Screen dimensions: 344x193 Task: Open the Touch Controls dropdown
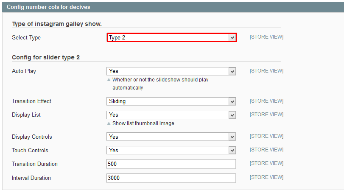coord(171,150)
